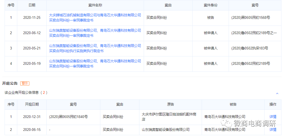Collapse the 开庭公告 section chevron
This screenshot has width=285, height=136.
coord(277,94)
